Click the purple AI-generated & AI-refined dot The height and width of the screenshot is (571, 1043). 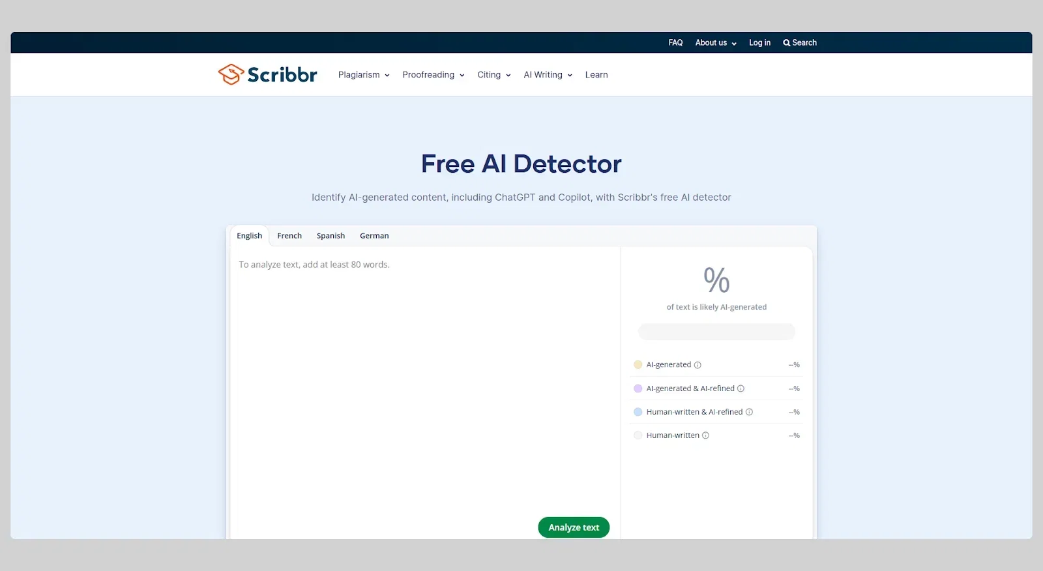pos(638,388)
